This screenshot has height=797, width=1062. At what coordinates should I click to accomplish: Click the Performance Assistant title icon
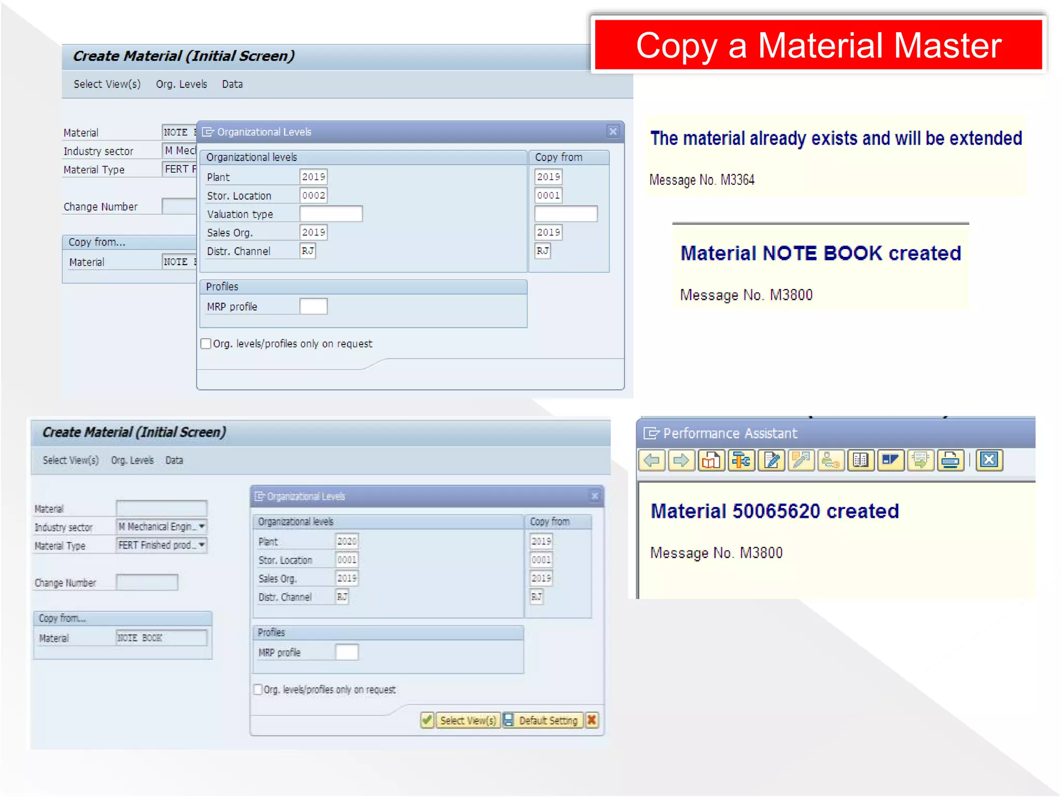(x=651, y=433)
